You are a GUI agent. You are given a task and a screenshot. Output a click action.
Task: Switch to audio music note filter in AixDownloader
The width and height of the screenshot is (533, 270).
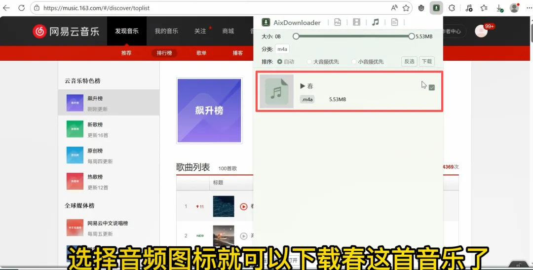[375, 22]
